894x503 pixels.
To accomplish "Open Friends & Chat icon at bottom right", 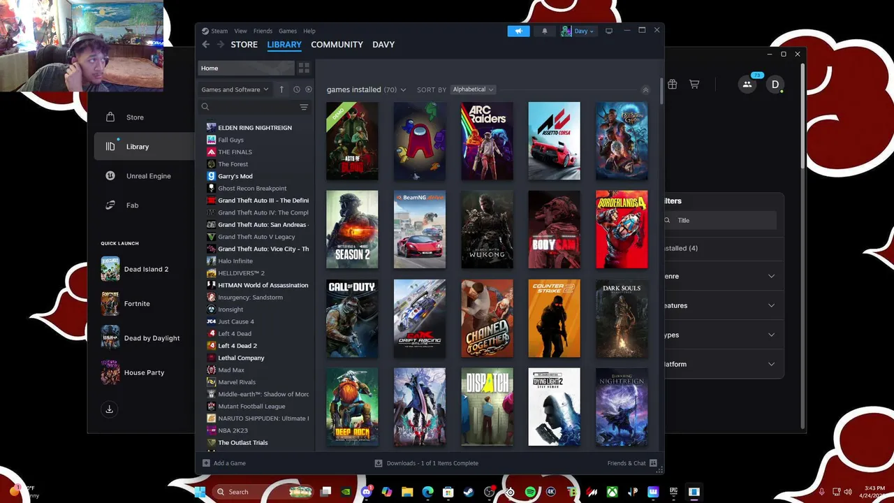I will [x=653, y=463].
